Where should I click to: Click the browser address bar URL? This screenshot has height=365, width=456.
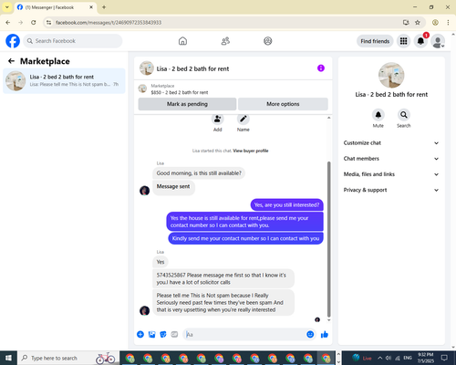[109, 23]
